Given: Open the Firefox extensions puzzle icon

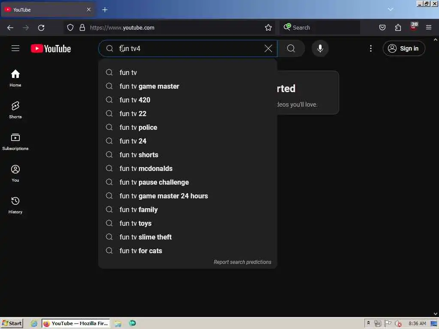Looking at the screenshot, I should coord(398,27).
